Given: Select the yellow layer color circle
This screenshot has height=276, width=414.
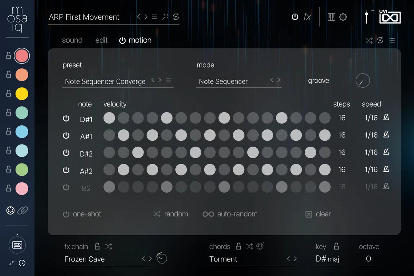Looking at the screenshot, I should pos(22,93).
